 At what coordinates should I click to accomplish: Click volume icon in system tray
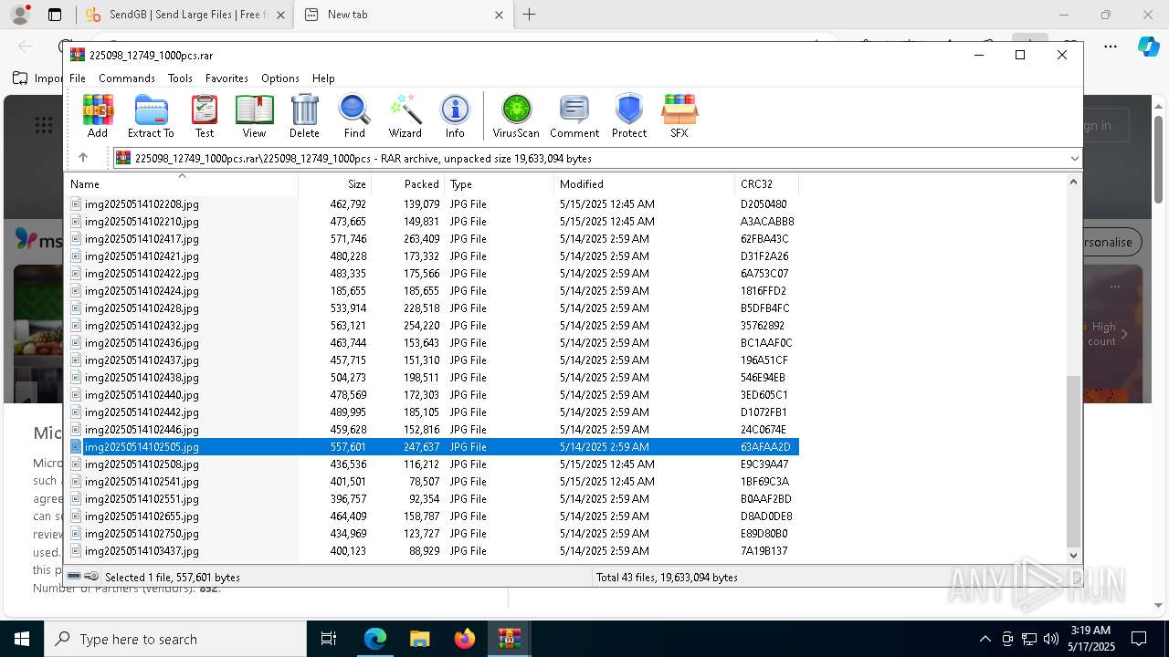(x=1051, y=639)
